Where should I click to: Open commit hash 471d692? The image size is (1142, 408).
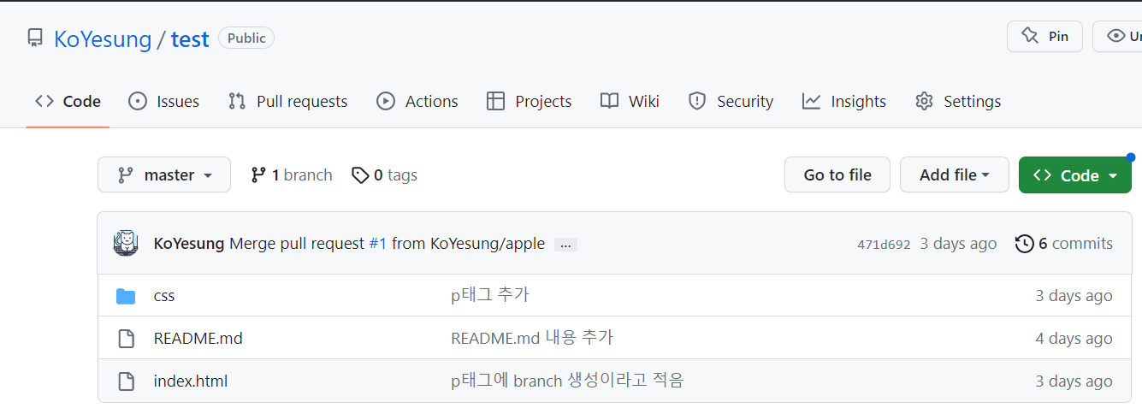point(884,245)
